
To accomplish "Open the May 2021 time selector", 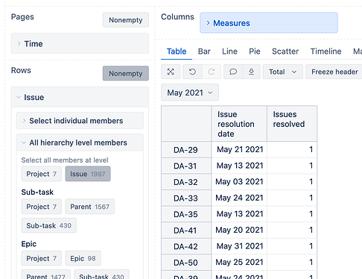I will click(x=190, y=93).
